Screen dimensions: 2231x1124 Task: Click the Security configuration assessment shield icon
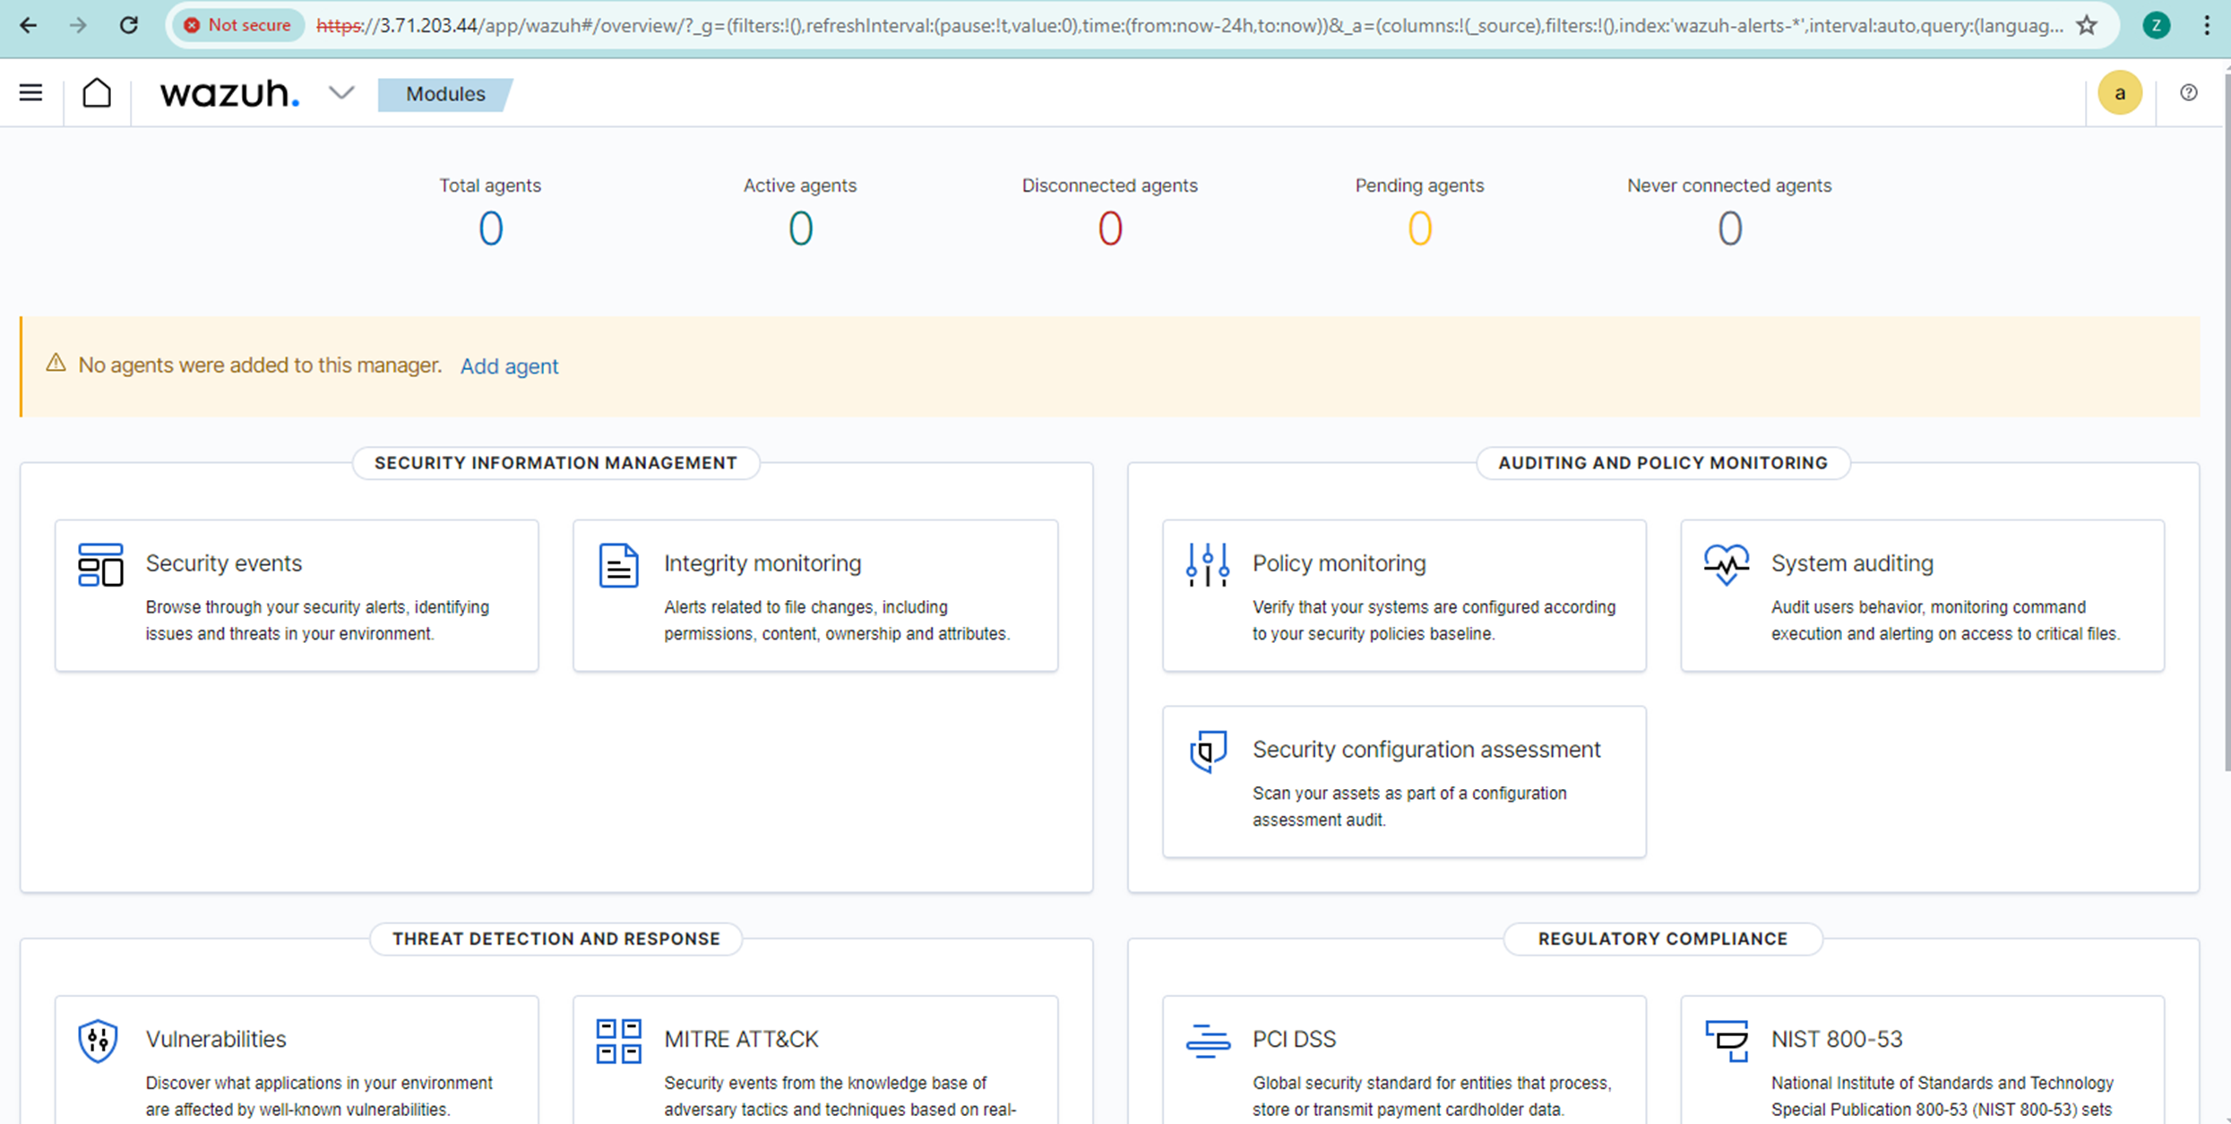coord(1207,751)
